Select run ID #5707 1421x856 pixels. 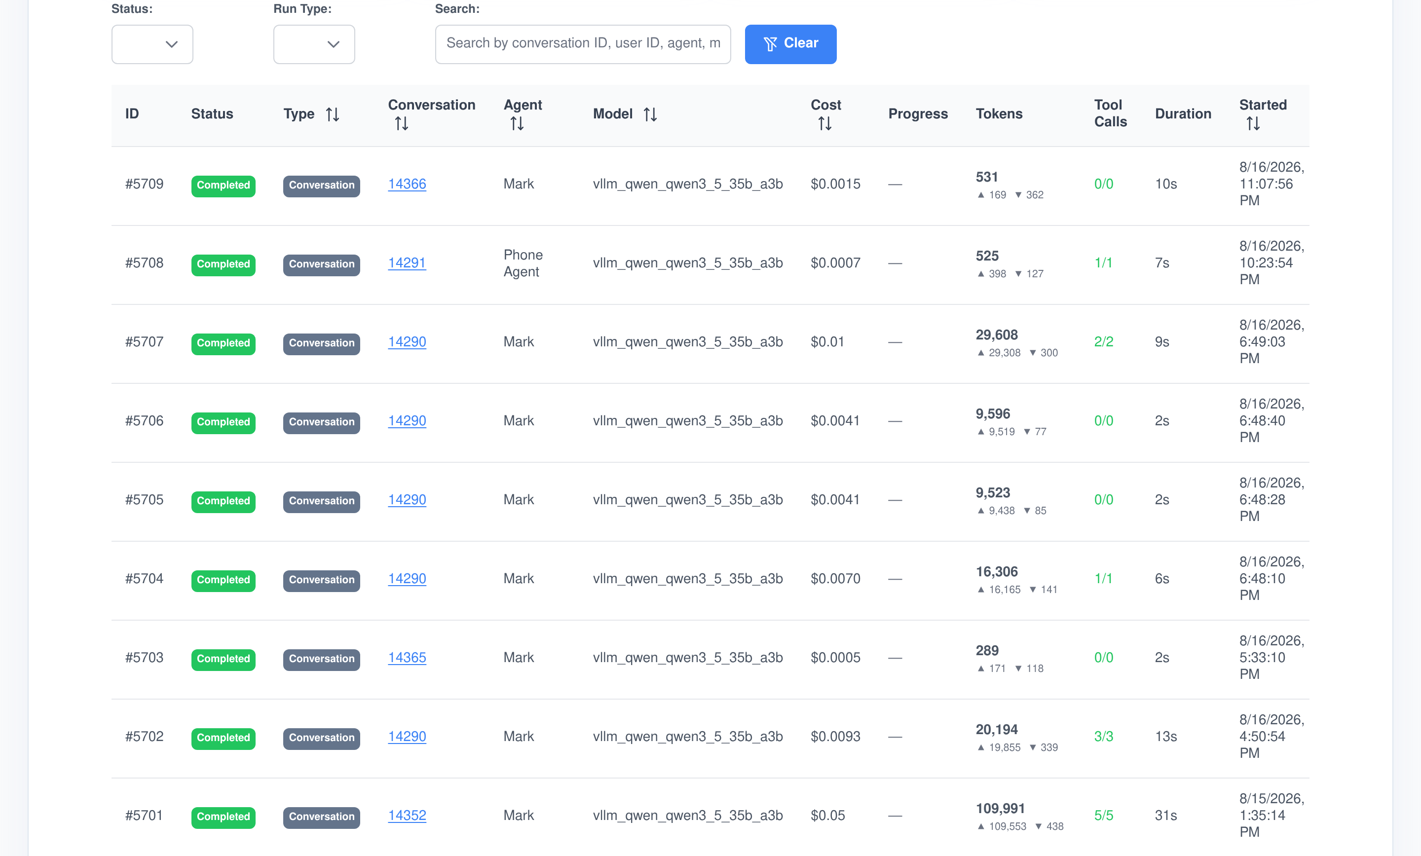144,342
